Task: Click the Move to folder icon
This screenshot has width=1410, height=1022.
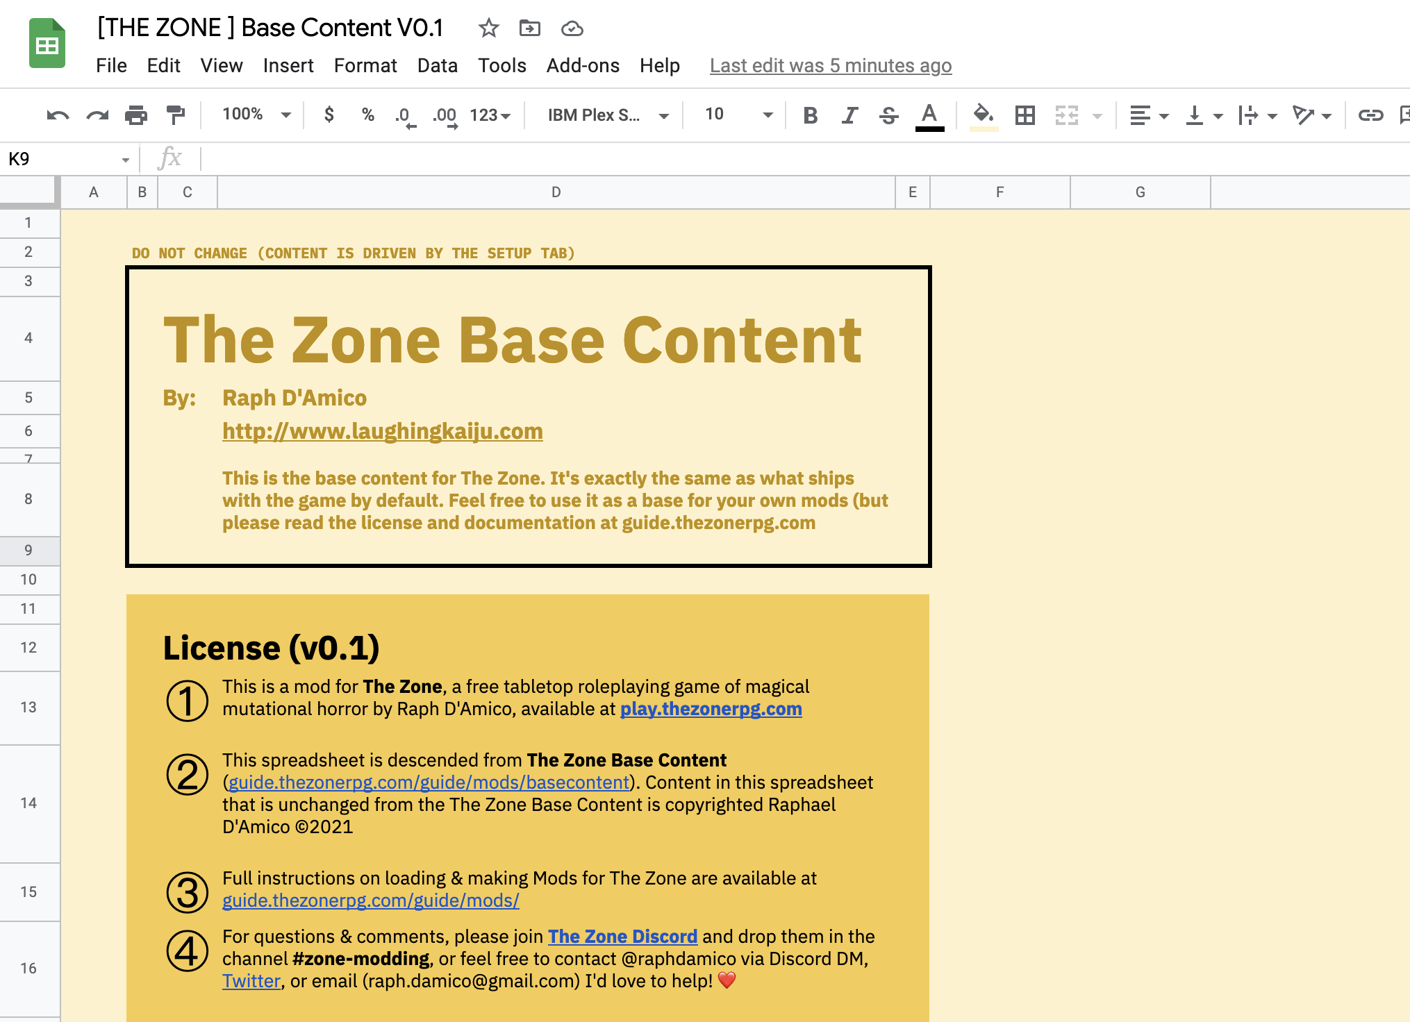Action: [530, 28]
